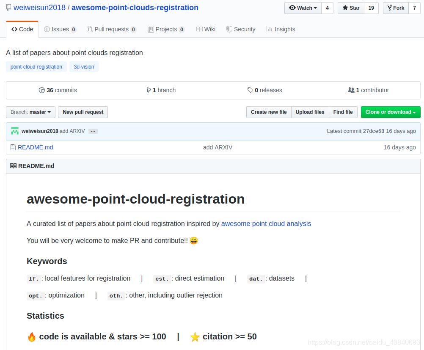Open weiweisun2018 commit author link
Viewport: 424px width, 350px height.
coord(40,131)
